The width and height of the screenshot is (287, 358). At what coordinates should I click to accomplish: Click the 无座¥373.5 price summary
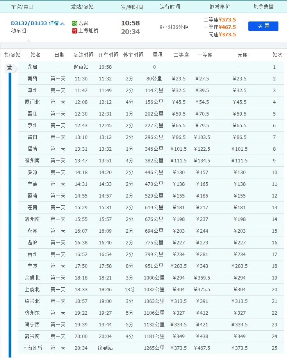(x=222, y=34)
